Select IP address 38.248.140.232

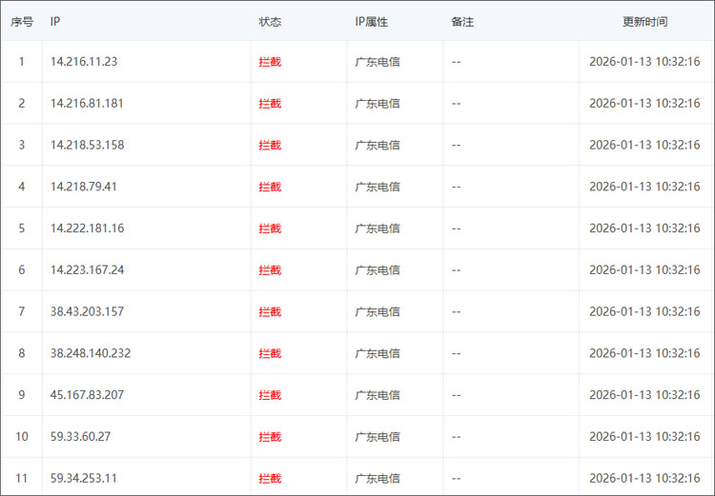tap(91, 353)
